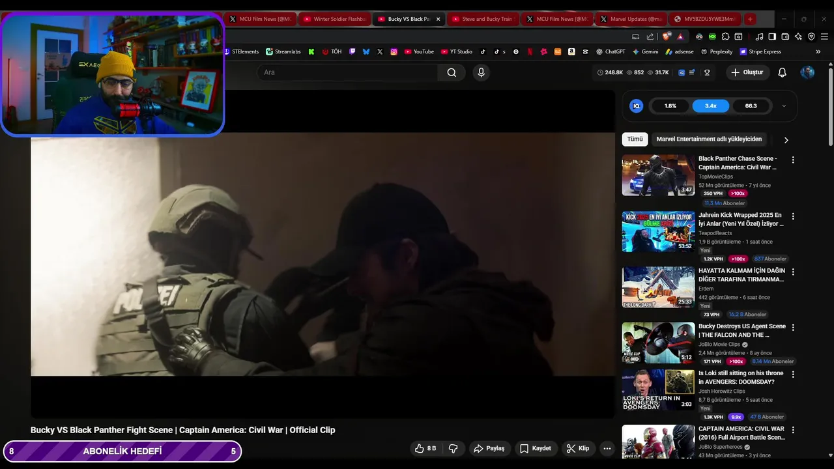Screen dimensions: 834x469
Task: Click the Paylaş share button
Action: pyautogui.click(x=489, y=448)
